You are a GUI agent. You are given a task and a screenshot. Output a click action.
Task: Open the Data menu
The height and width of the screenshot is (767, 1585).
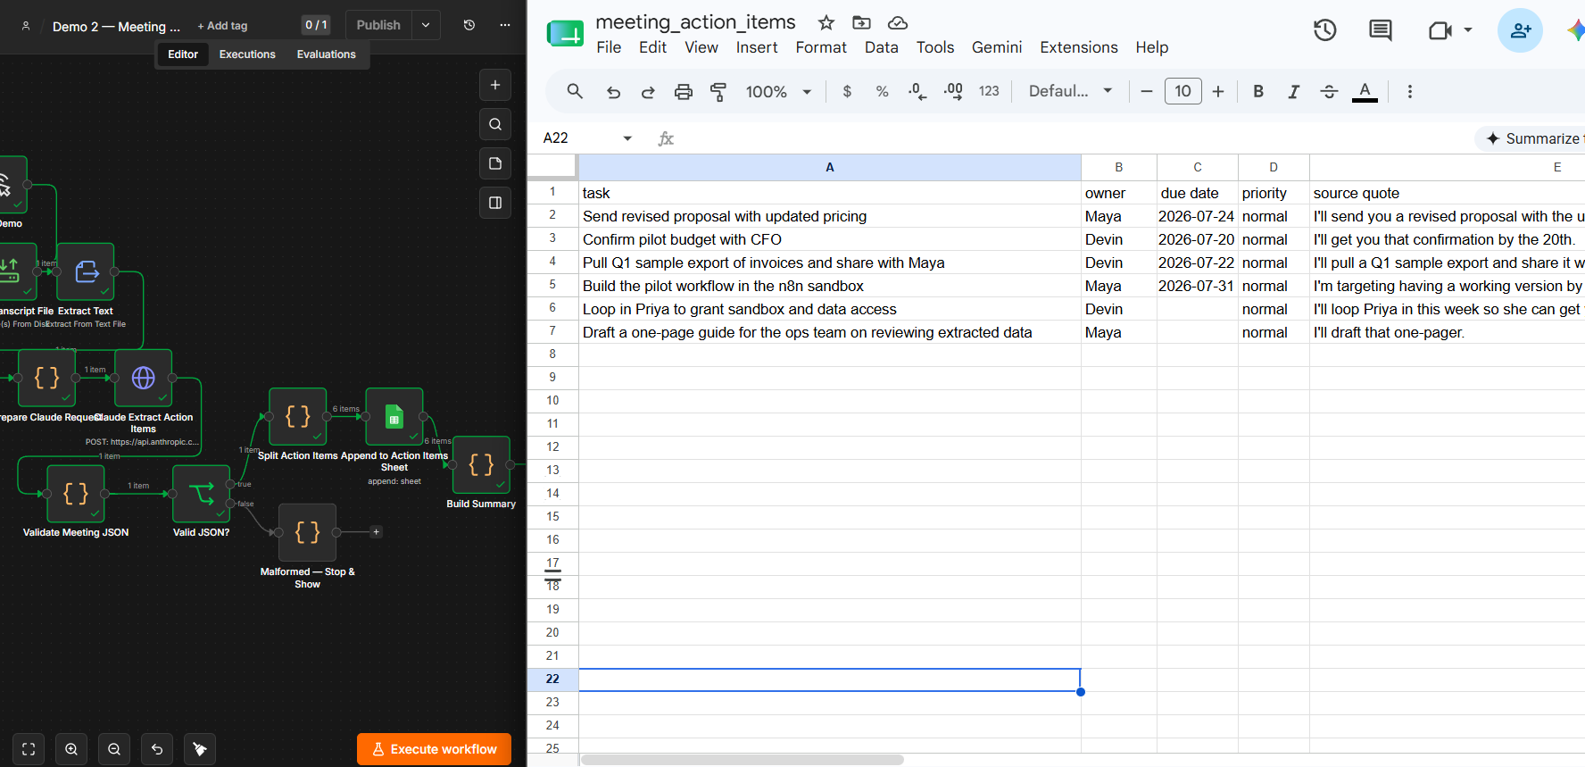coord(881,47)
